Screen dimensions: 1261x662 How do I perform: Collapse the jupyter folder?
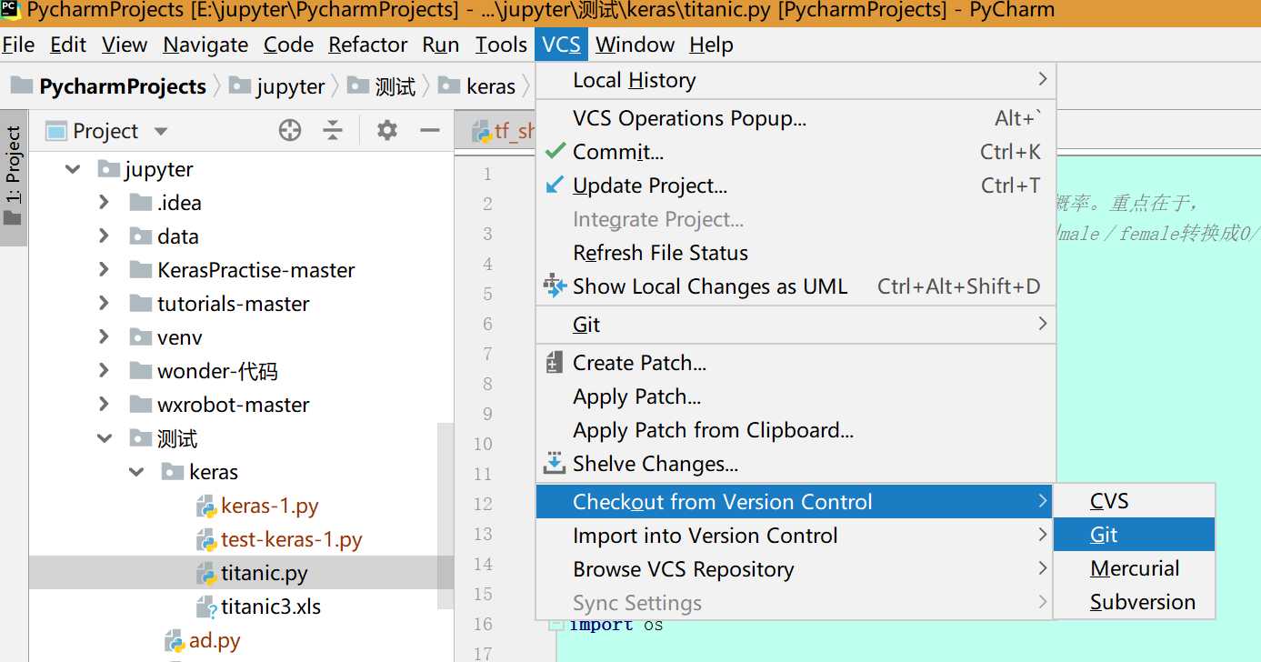[x=73, y=169]
